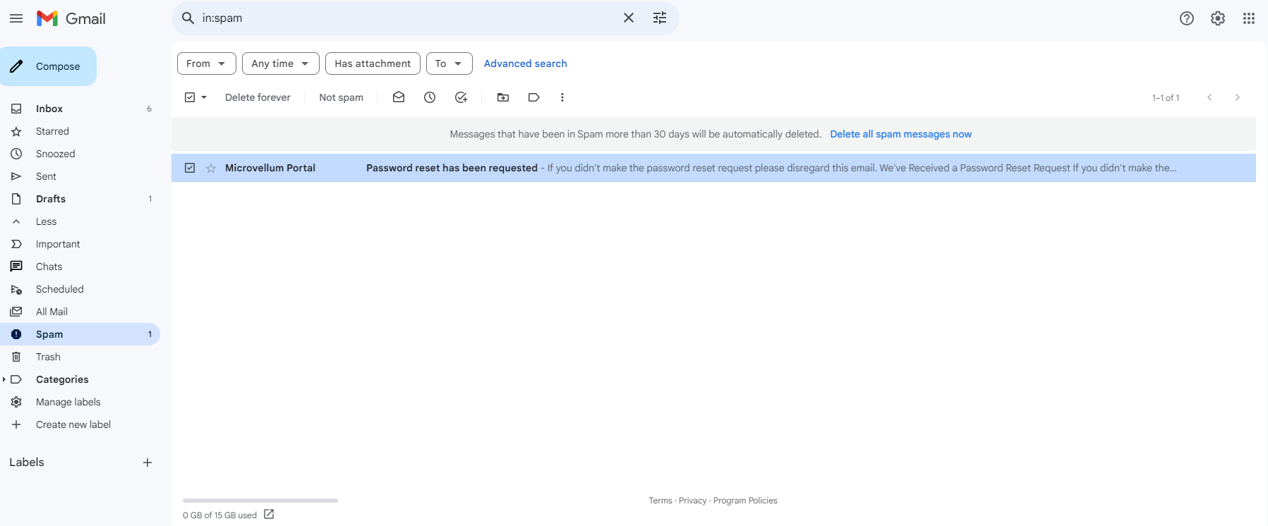Toggle the Has attachment filter chip
Screen dimensions: 1268x526
373,63
